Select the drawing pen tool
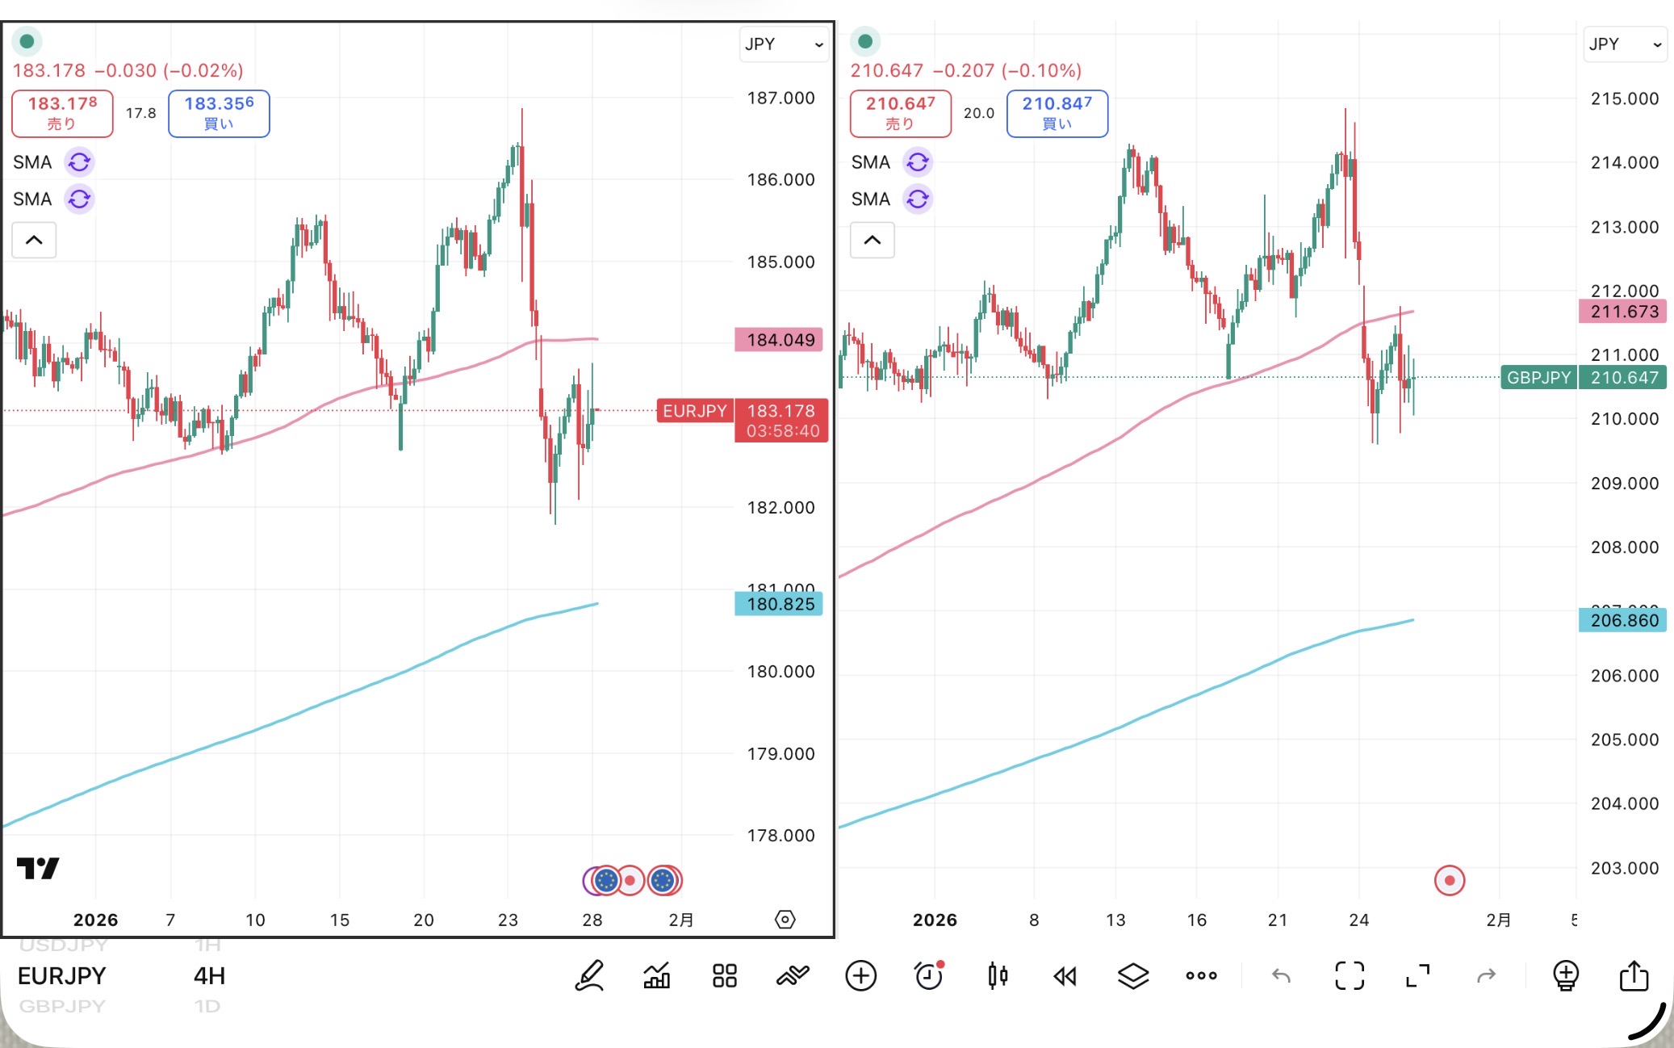This screenshot has height=1048, width=1674. pyautogui.click(x=589, y=975)
